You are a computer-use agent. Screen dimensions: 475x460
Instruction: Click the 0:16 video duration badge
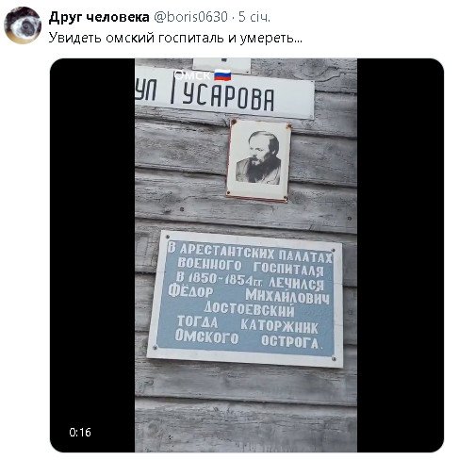(x=80, y=432)
